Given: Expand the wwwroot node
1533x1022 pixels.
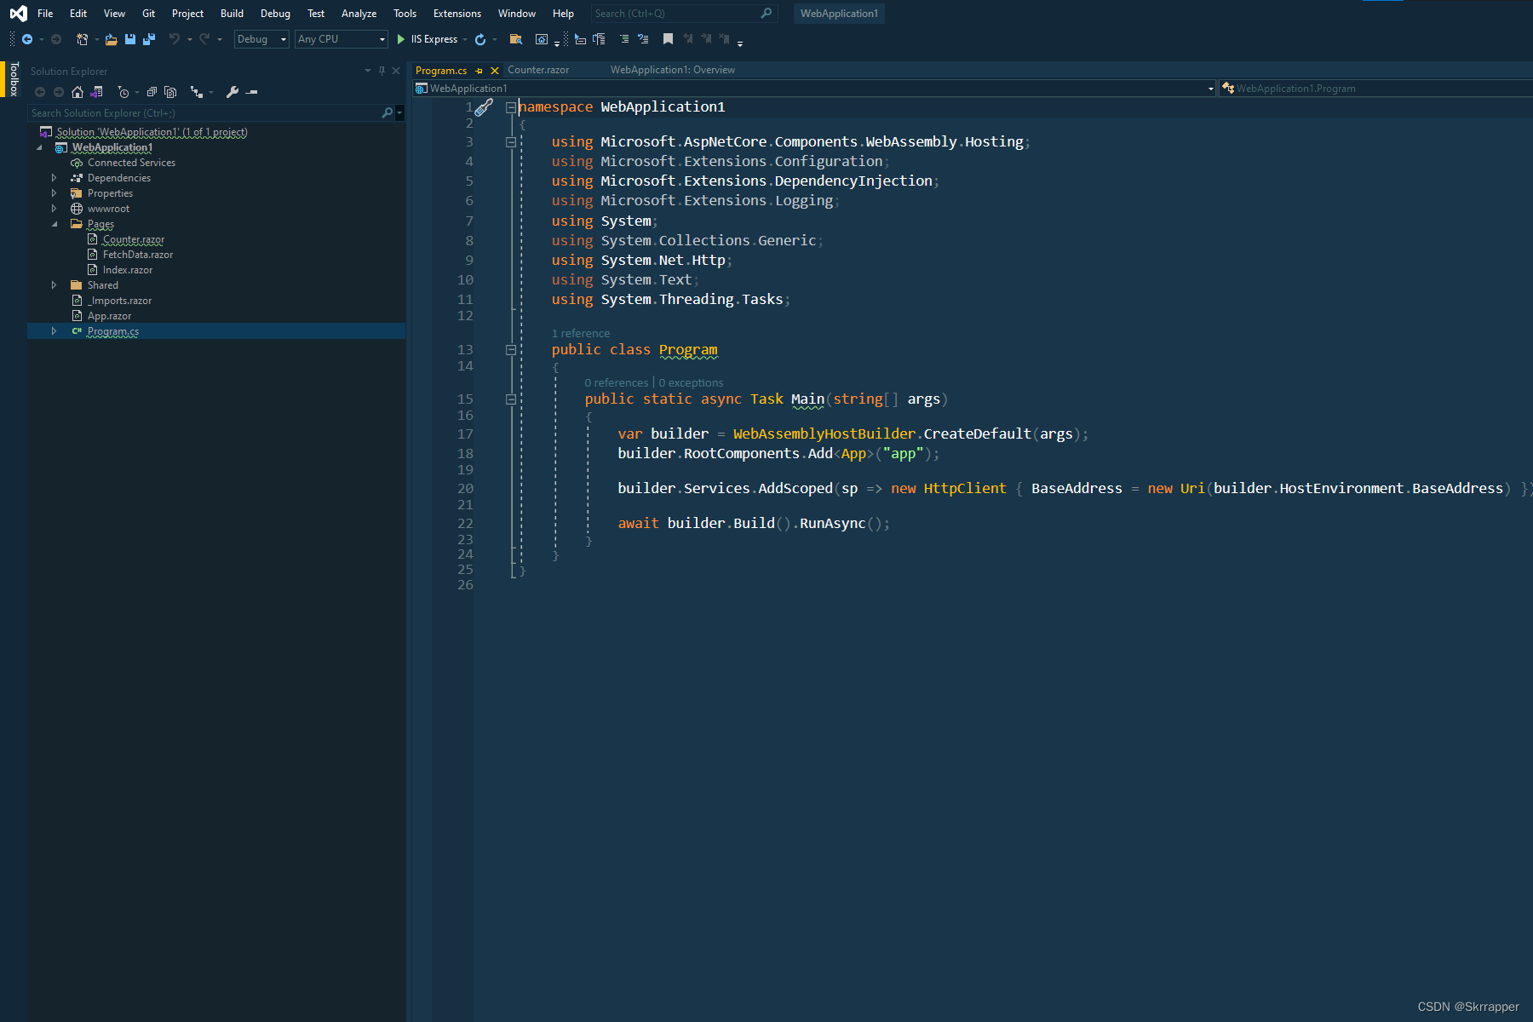Looking at the screenshot, I should (x=54, y=209).
